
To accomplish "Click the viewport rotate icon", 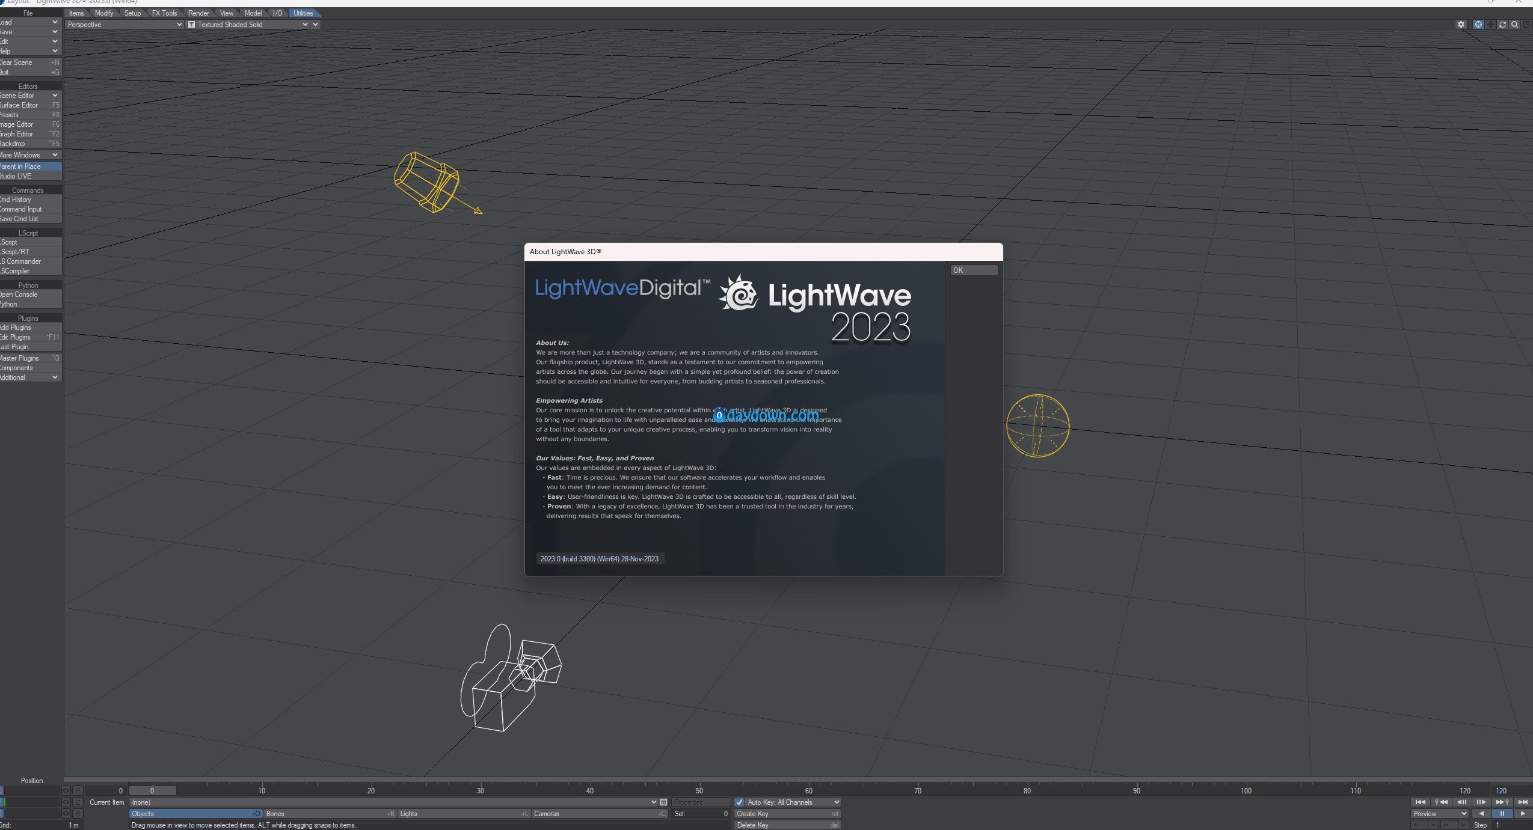I will pyautogui.click(x=1502, y=25).
